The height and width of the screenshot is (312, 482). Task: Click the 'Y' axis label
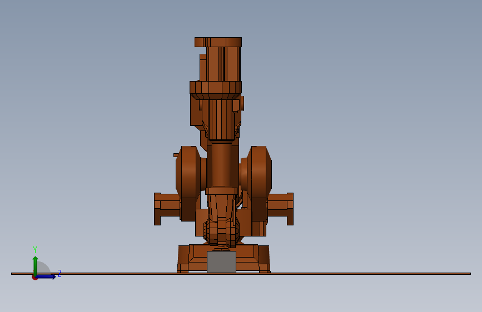[x=35, y=250]
